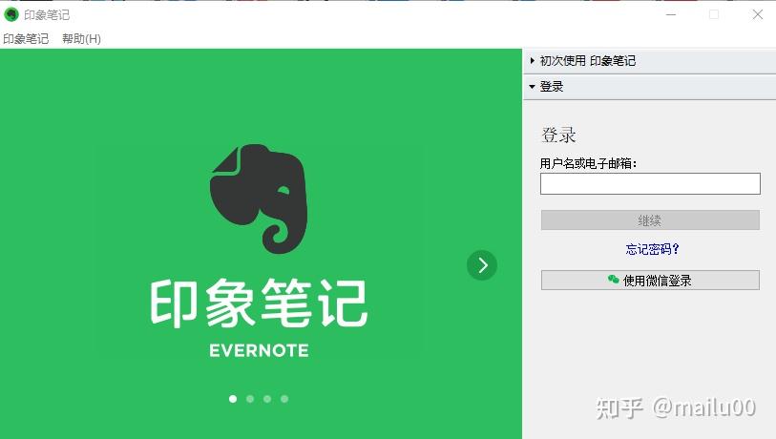Collapse the 登录 section header

(x=649, y=87)
